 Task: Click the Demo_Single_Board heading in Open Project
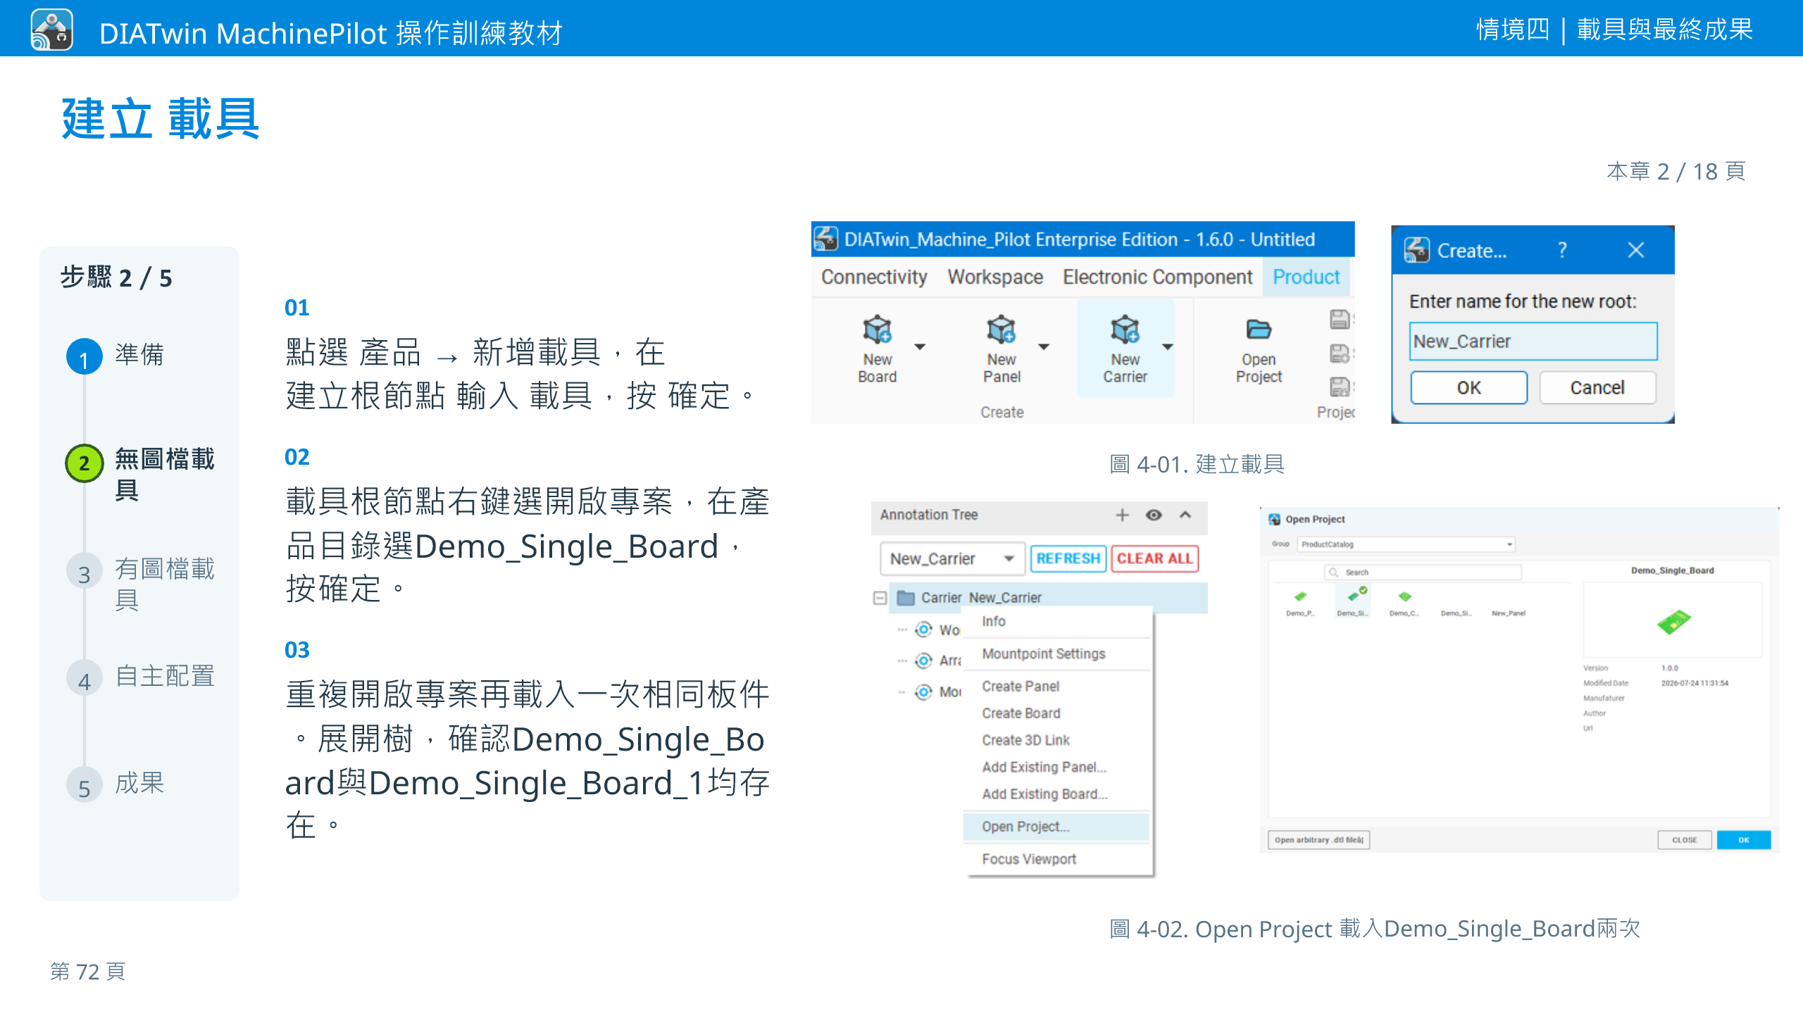[x=1672, y=570]
